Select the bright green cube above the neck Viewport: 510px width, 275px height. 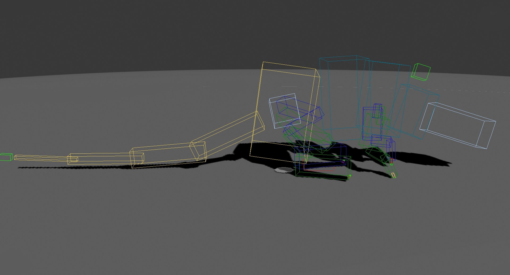pyautogui.click(x=421, y=72)
